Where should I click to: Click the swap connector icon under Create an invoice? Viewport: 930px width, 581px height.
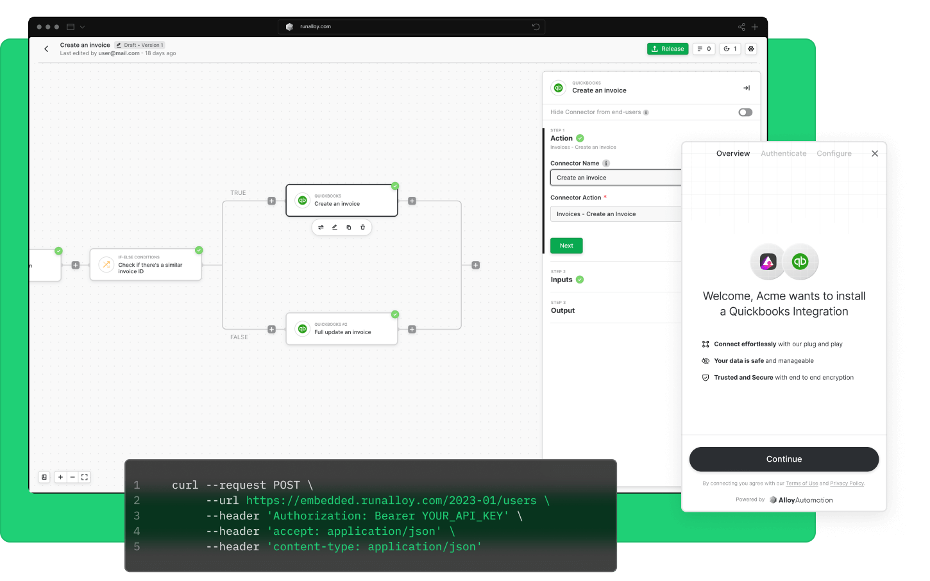coord(321,227)
